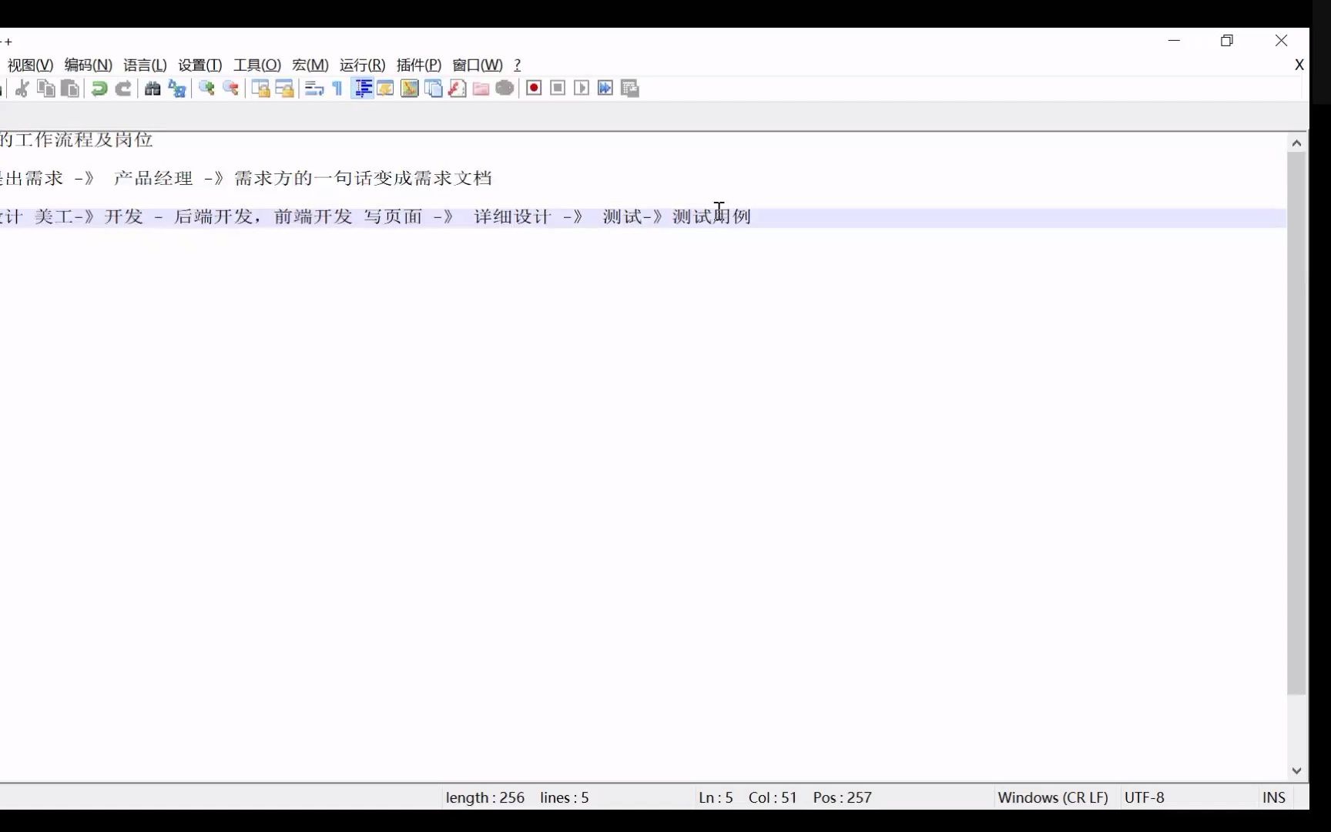Image resolution: width=1331 pixels, height=832 pixels.
Task: Stop macro recording square icon
Action: click(x=558, y=89)
